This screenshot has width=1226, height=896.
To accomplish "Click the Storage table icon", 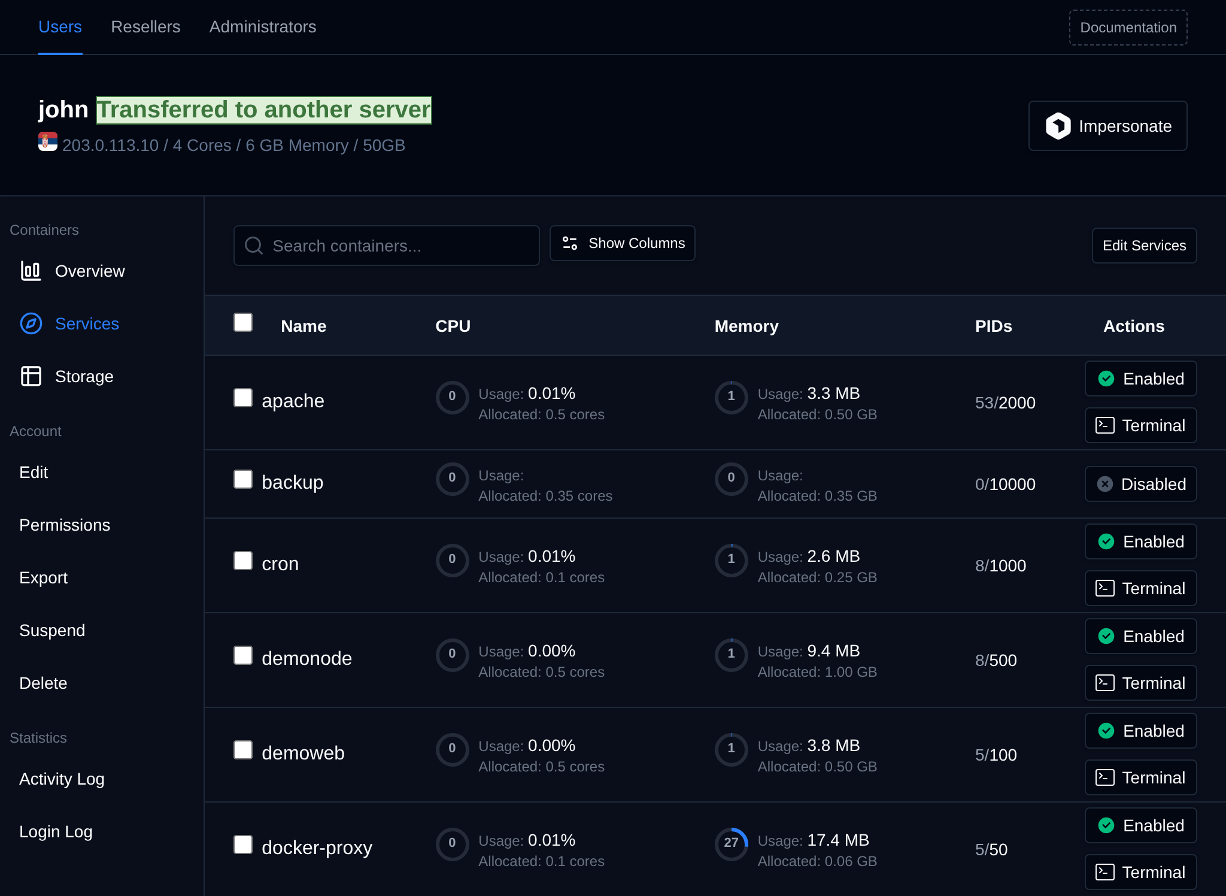I will 31,376.
